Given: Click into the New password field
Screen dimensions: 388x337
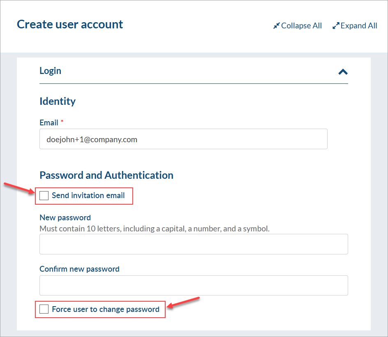Looking at the screenshot, I should (194, 244).
